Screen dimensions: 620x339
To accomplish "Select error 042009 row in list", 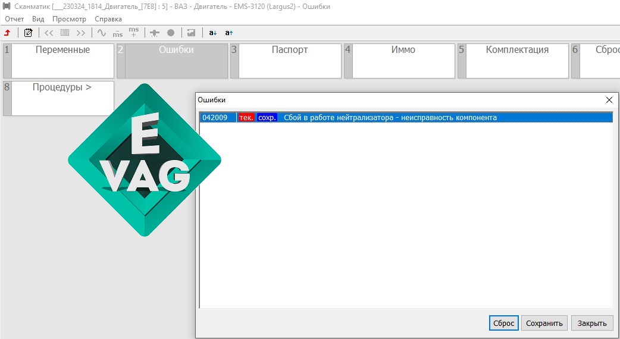I will (x=406, y=117).
